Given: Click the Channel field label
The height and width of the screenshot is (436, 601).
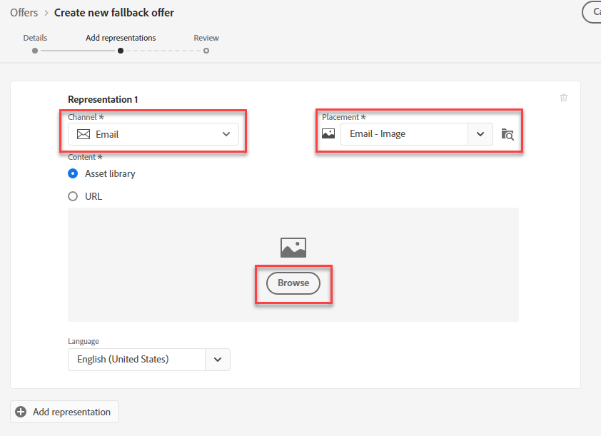Looking at the screenshot, I should [x=86, y=117].
